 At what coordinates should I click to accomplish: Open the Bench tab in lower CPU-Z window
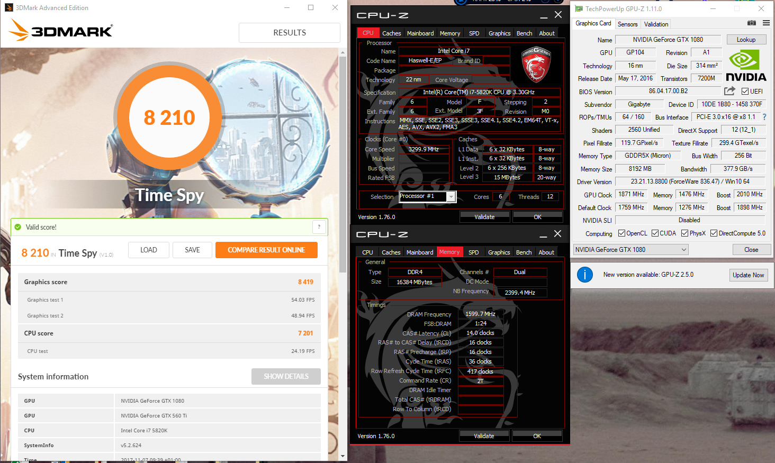click(524, 252)
